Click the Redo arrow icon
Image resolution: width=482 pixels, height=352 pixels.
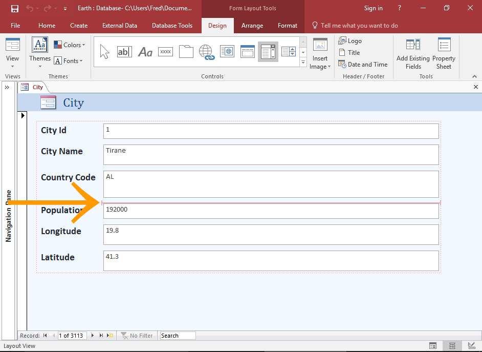pyautogui.click(x=48, y=8)
